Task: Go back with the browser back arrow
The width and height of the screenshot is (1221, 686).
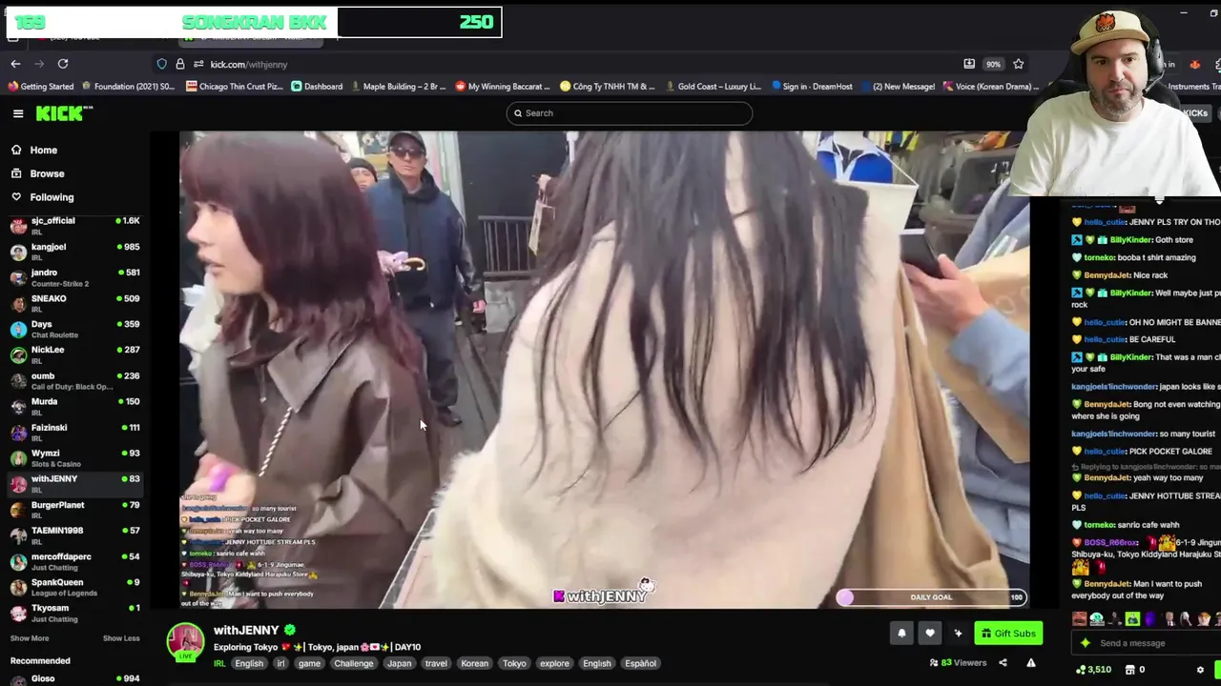Action: (x=15, y=64)
